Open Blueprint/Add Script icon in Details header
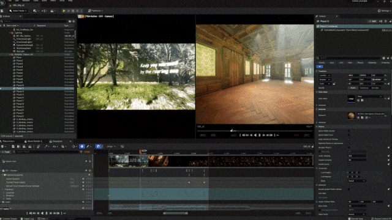The width and height of the screenshot is (392, 220). click(x=380, y=21)
